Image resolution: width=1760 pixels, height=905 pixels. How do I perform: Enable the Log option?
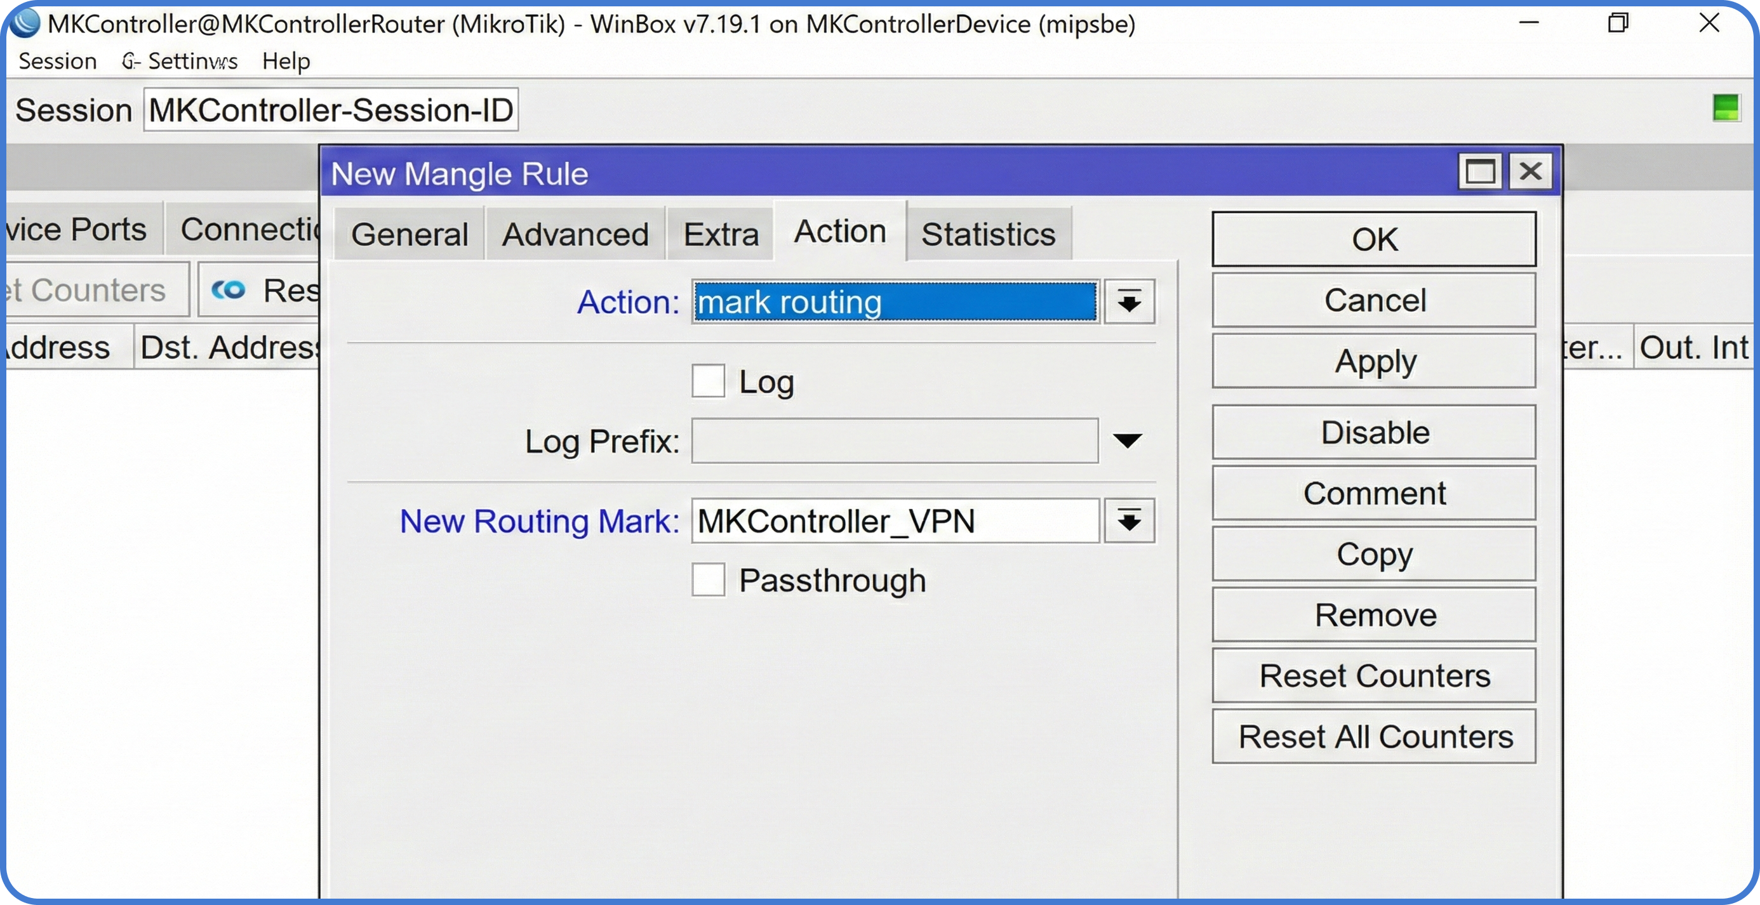click(x=708, y=381)
